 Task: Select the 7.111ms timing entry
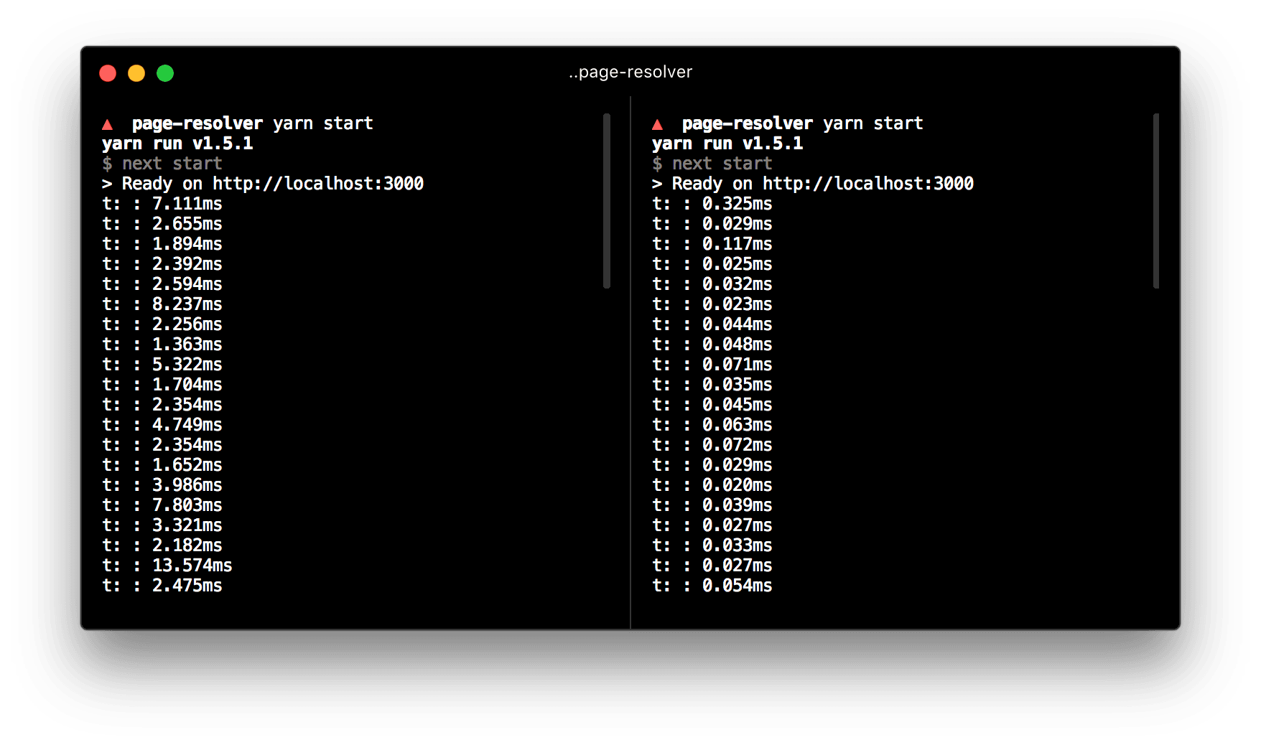point(187,204)
